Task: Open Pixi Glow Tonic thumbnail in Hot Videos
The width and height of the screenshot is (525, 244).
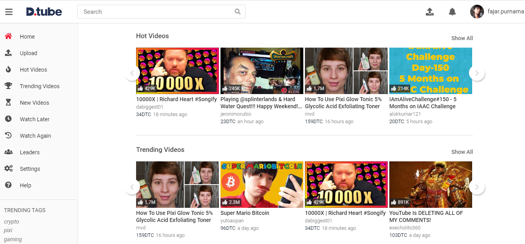Action: pyautogui.click(x=346, y=71)
